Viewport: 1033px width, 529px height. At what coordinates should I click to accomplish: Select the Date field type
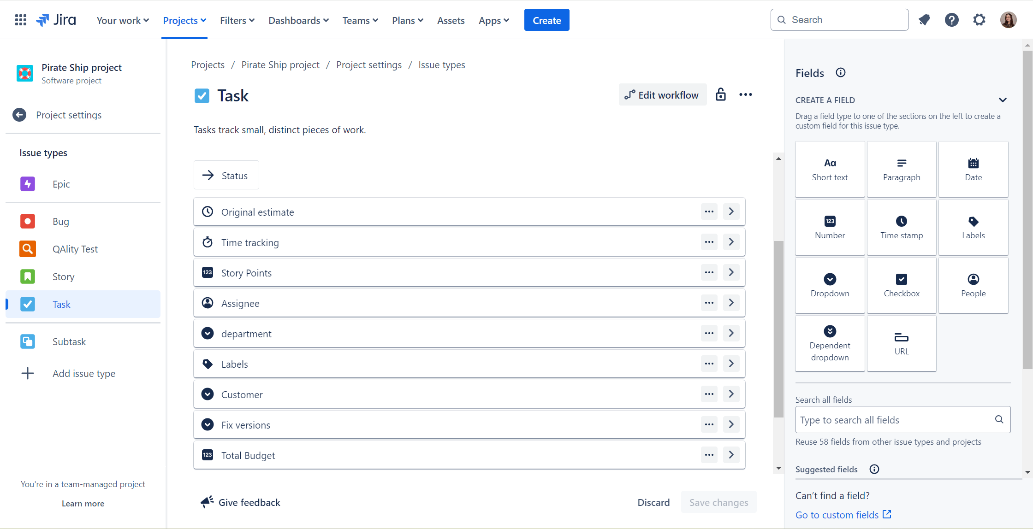click(974, 169)
